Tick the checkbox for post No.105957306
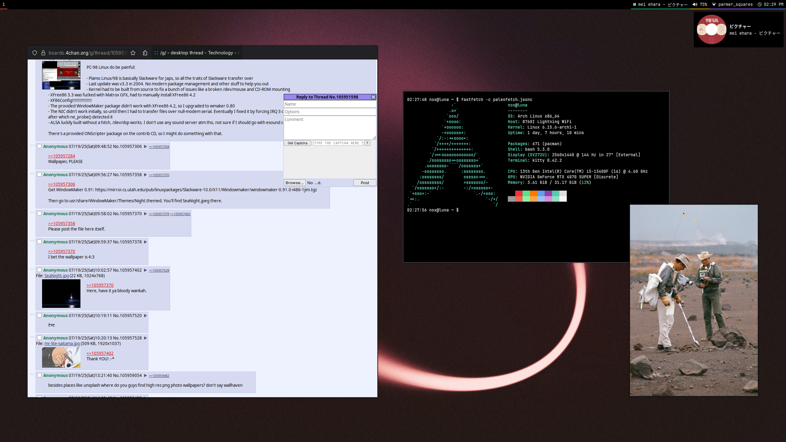This screenshot has width=786, height=442. [x=39, y=146]
